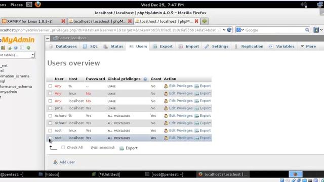Image resolution: width=324 pixels, height=182 pixels.
Task: Expand the More dropdown menu
Action: (x=308, y=47)
